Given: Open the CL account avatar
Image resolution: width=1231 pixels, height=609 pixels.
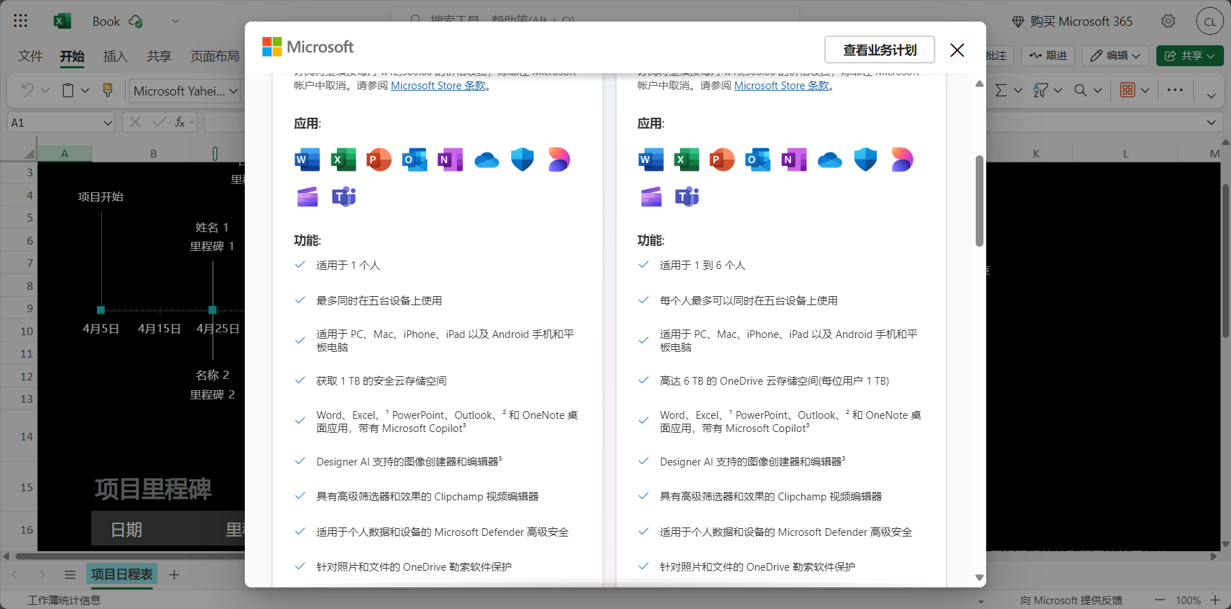Looking at the screenshot, I should tap(1210, 22).
